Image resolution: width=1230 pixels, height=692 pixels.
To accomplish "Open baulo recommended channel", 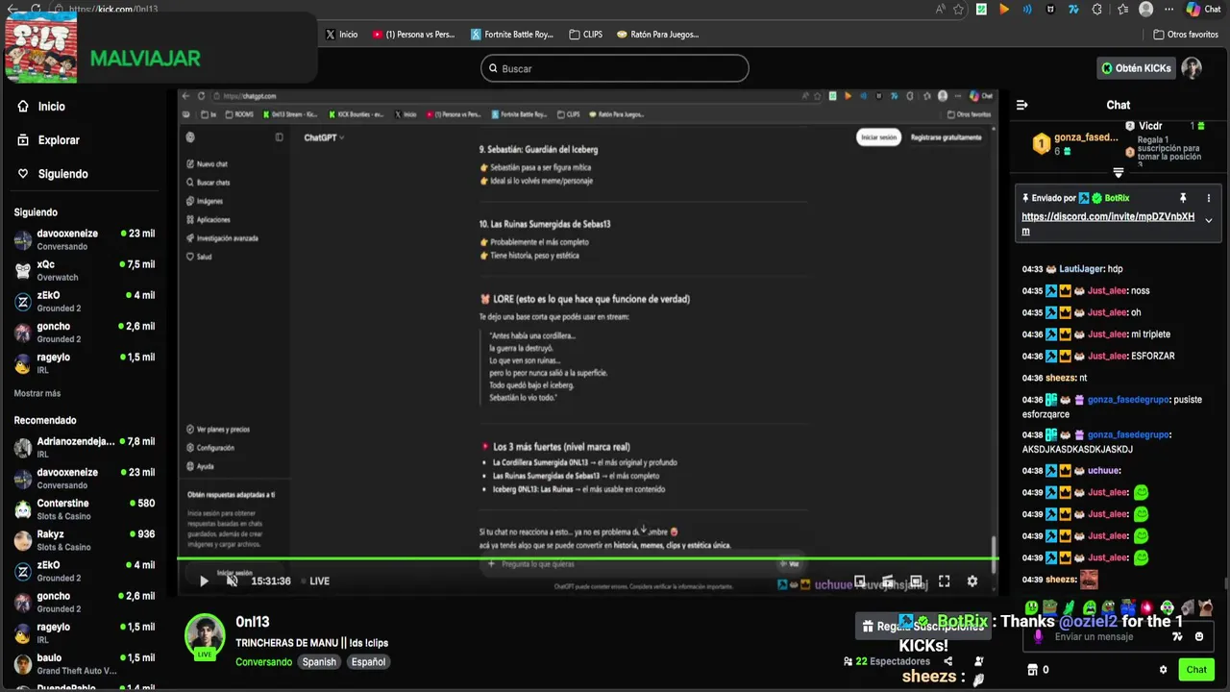I will (x=85, y=663).
